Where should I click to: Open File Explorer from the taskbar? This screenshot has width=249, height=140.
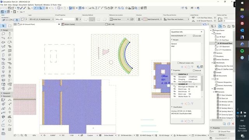point(242,10)
